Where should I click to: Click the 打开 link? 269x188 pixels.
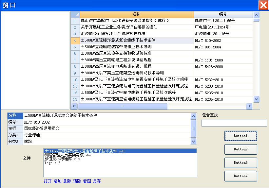(x=48, y=181)
